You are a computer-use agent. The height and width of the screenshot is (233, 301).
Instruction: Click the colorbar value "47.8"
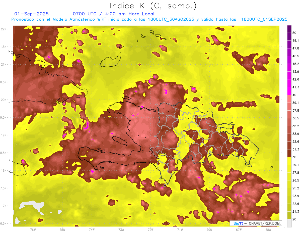pyautogui.click(x=295, y=48)
